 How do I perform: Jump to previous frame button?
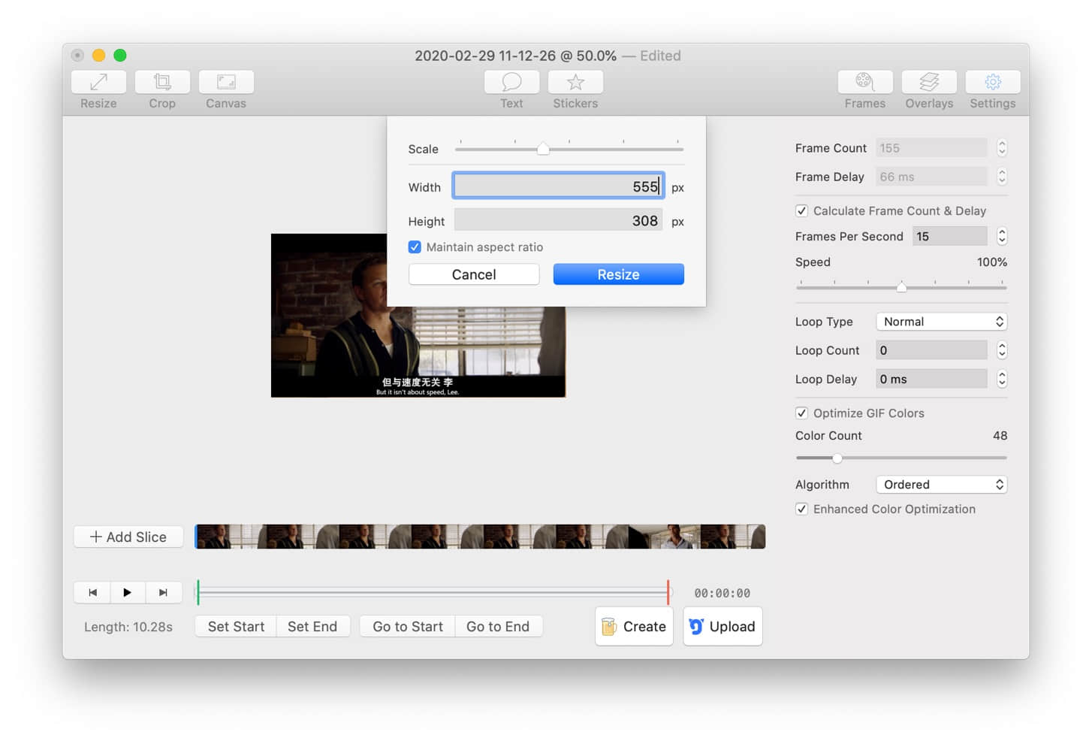(92, 592)
